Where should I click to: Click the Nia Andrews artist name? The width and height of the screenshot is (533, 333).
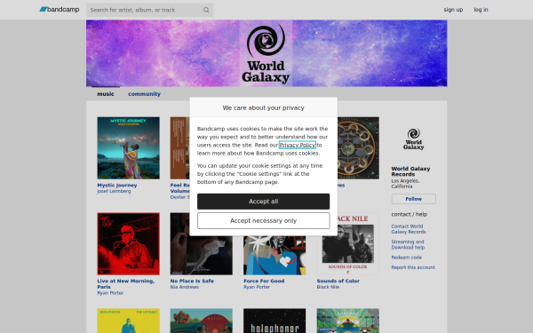click(185, 287)
